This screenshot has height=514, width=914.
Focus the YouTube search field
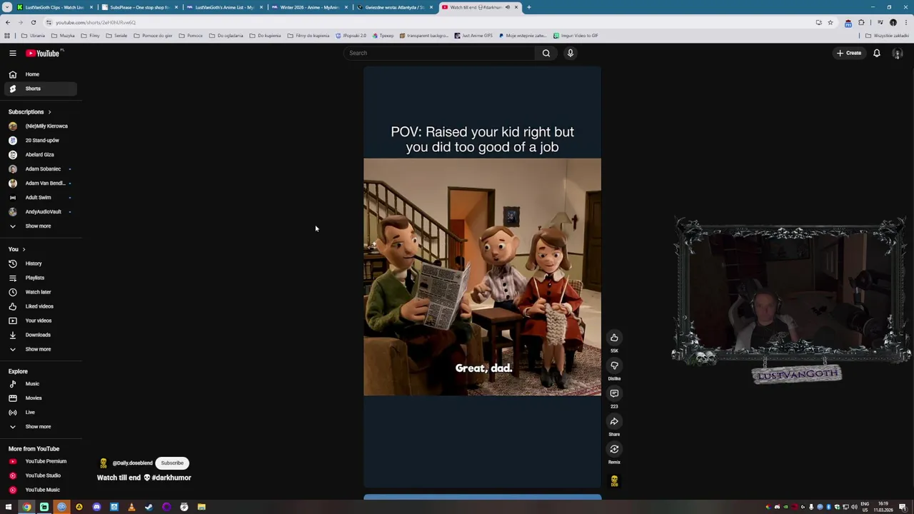pyautogui.click(x=439, y=53)
